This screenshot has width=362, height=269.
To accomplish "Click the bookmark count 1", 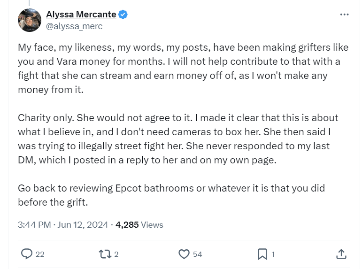I will [273, 254].
